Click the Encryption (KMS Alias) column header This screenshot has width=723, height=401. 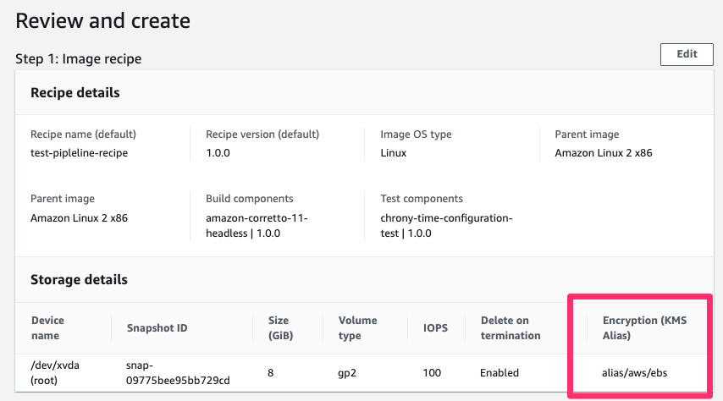(x=644, y=327)
